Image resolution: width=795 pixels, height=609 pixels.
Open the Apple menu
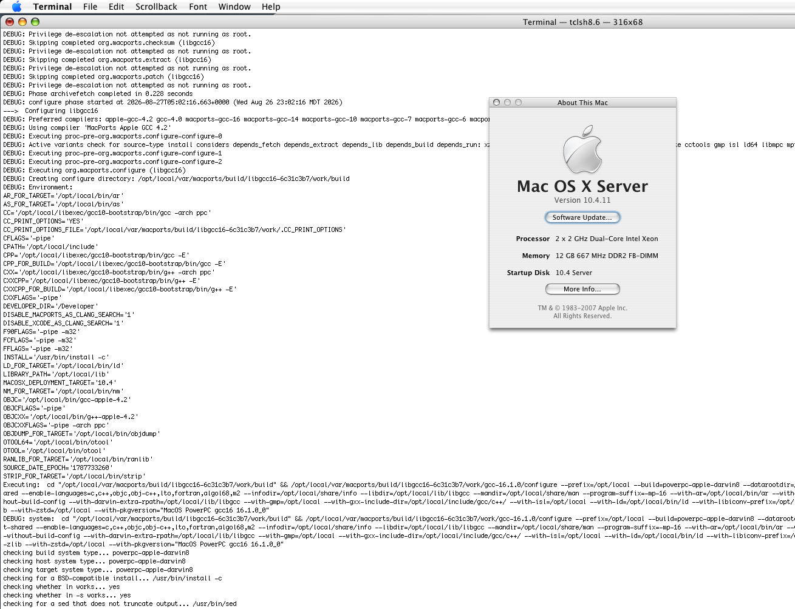point(16,7)
